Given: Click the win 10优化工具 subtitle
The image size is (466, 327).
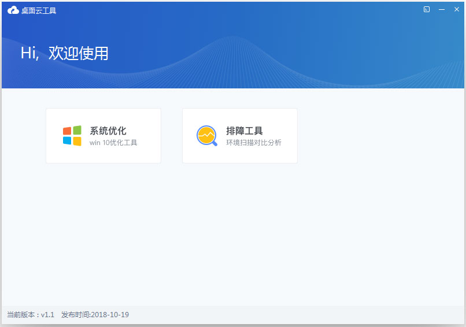Looking at the screenshot, I should tap(113, 143).
